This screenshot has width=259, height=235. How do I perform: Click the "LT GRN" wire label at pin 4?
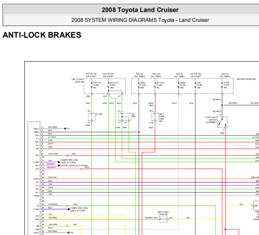52,137
